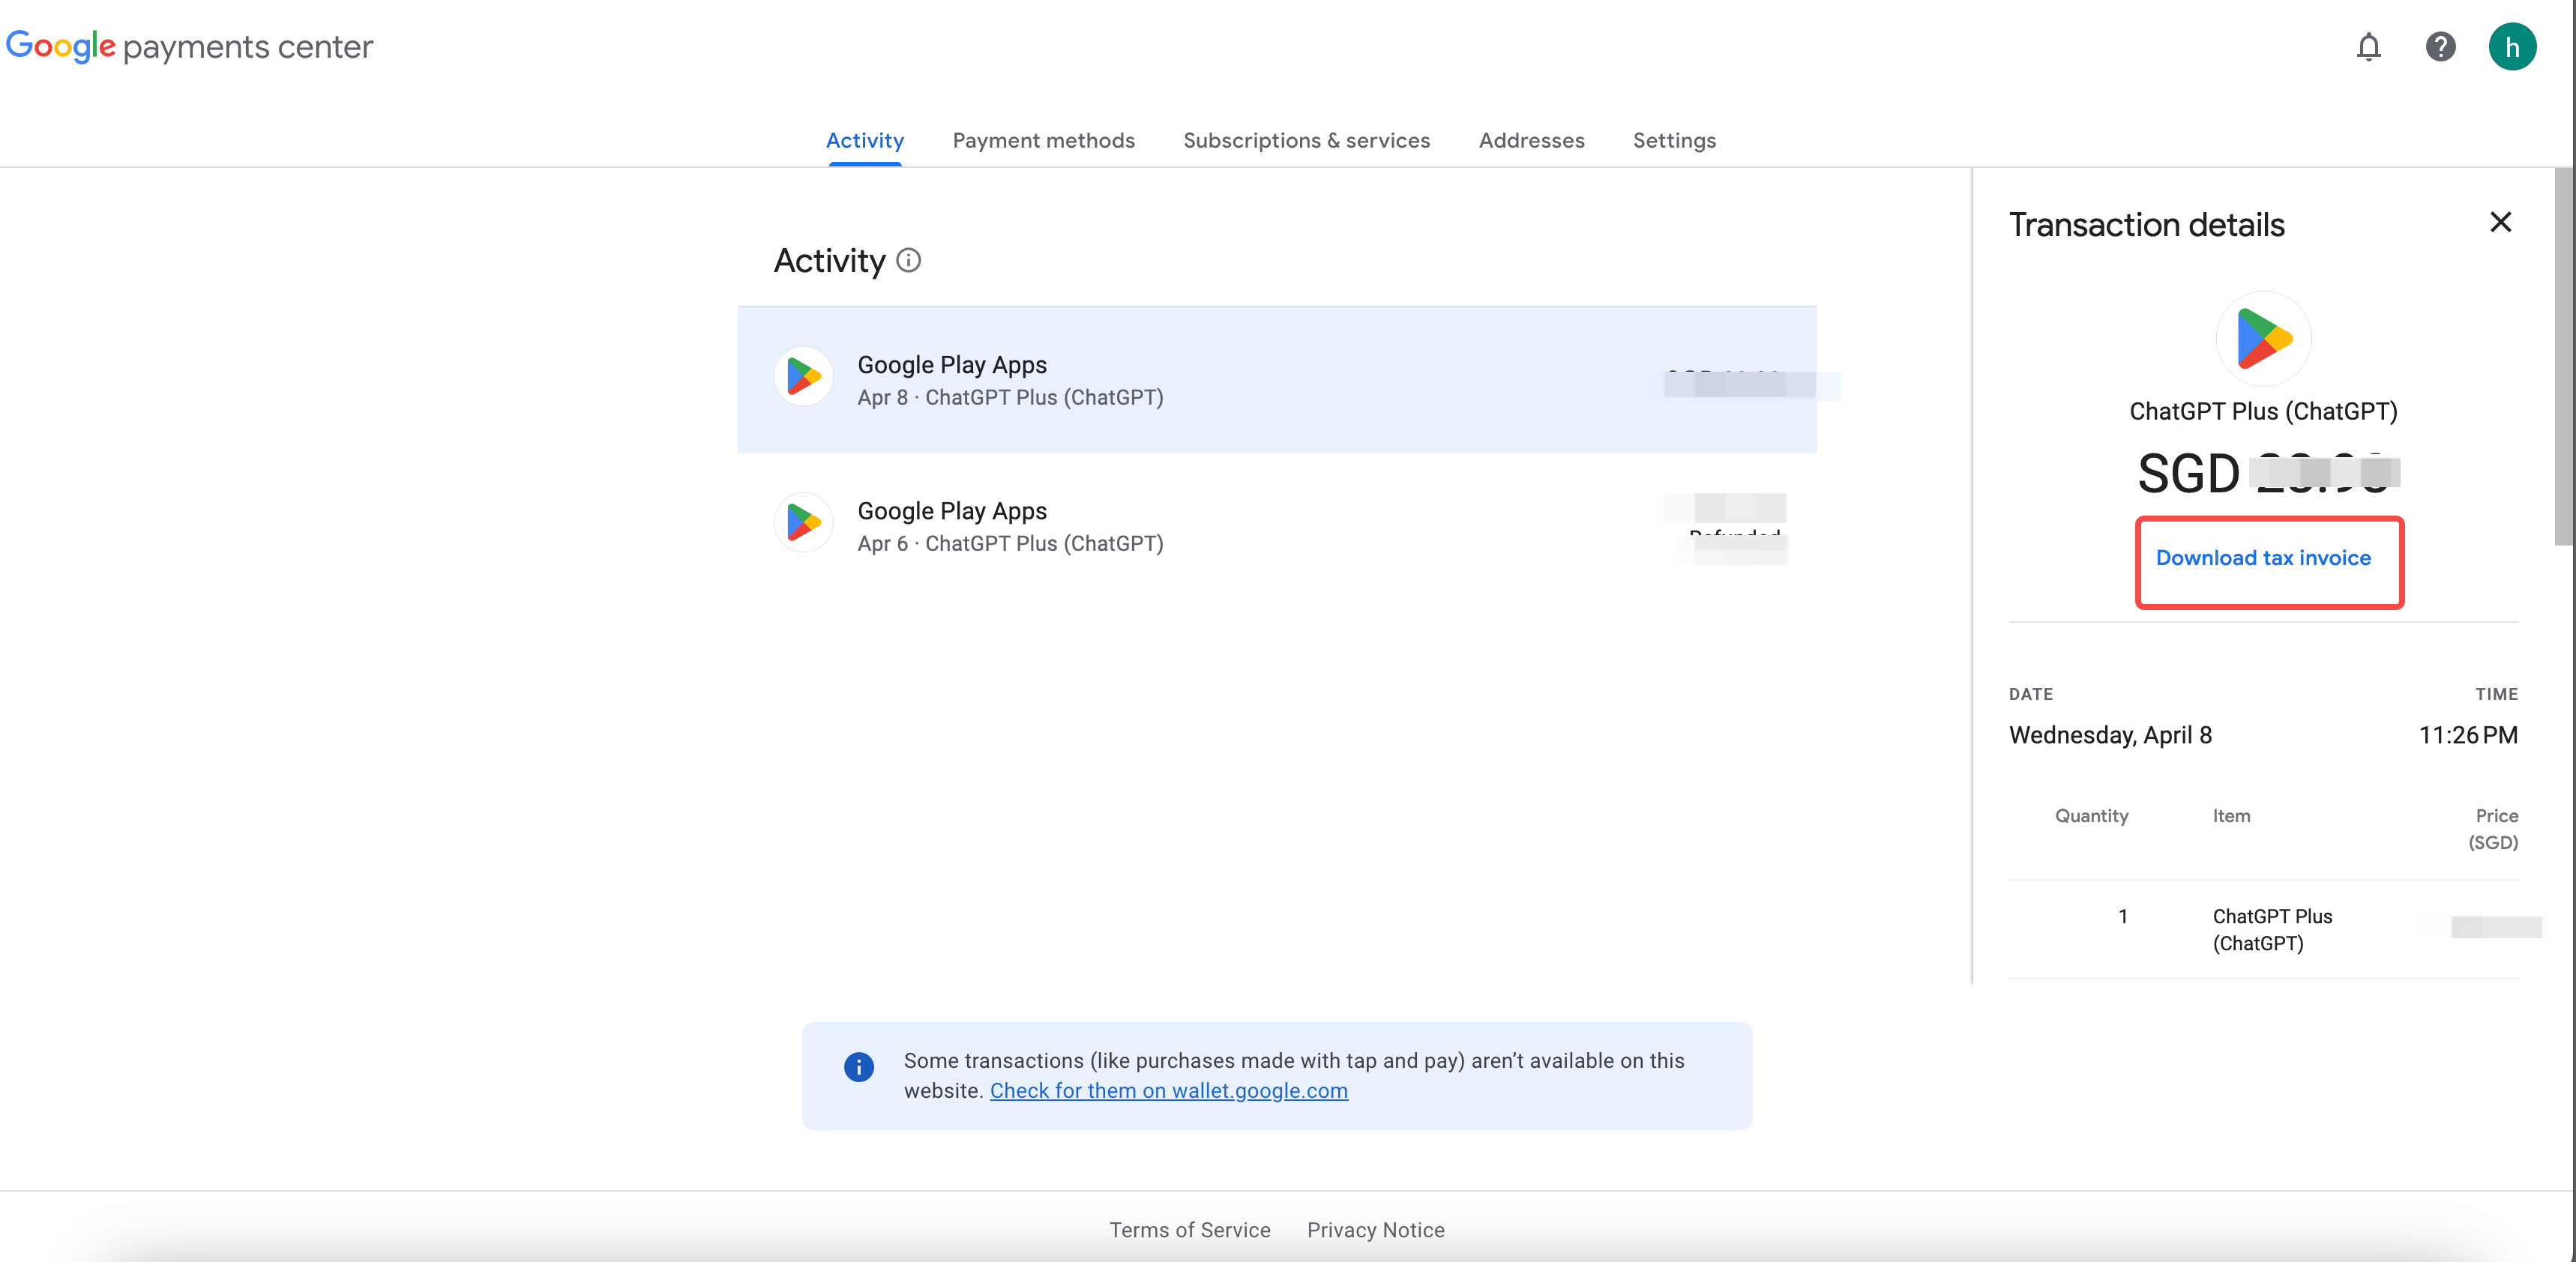Click the 'TIME' label

2496,695
